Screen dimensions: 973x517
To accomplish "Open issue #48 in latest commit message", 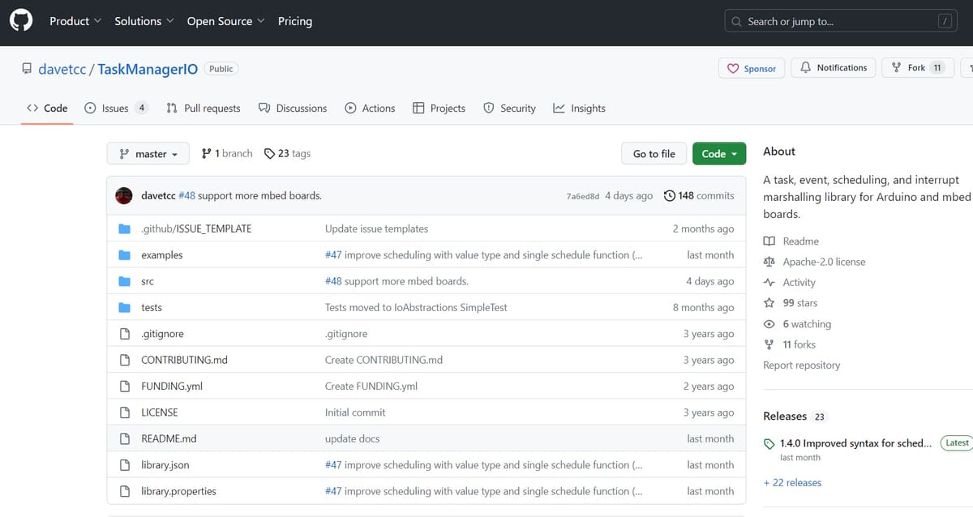I will click(186, 196).
